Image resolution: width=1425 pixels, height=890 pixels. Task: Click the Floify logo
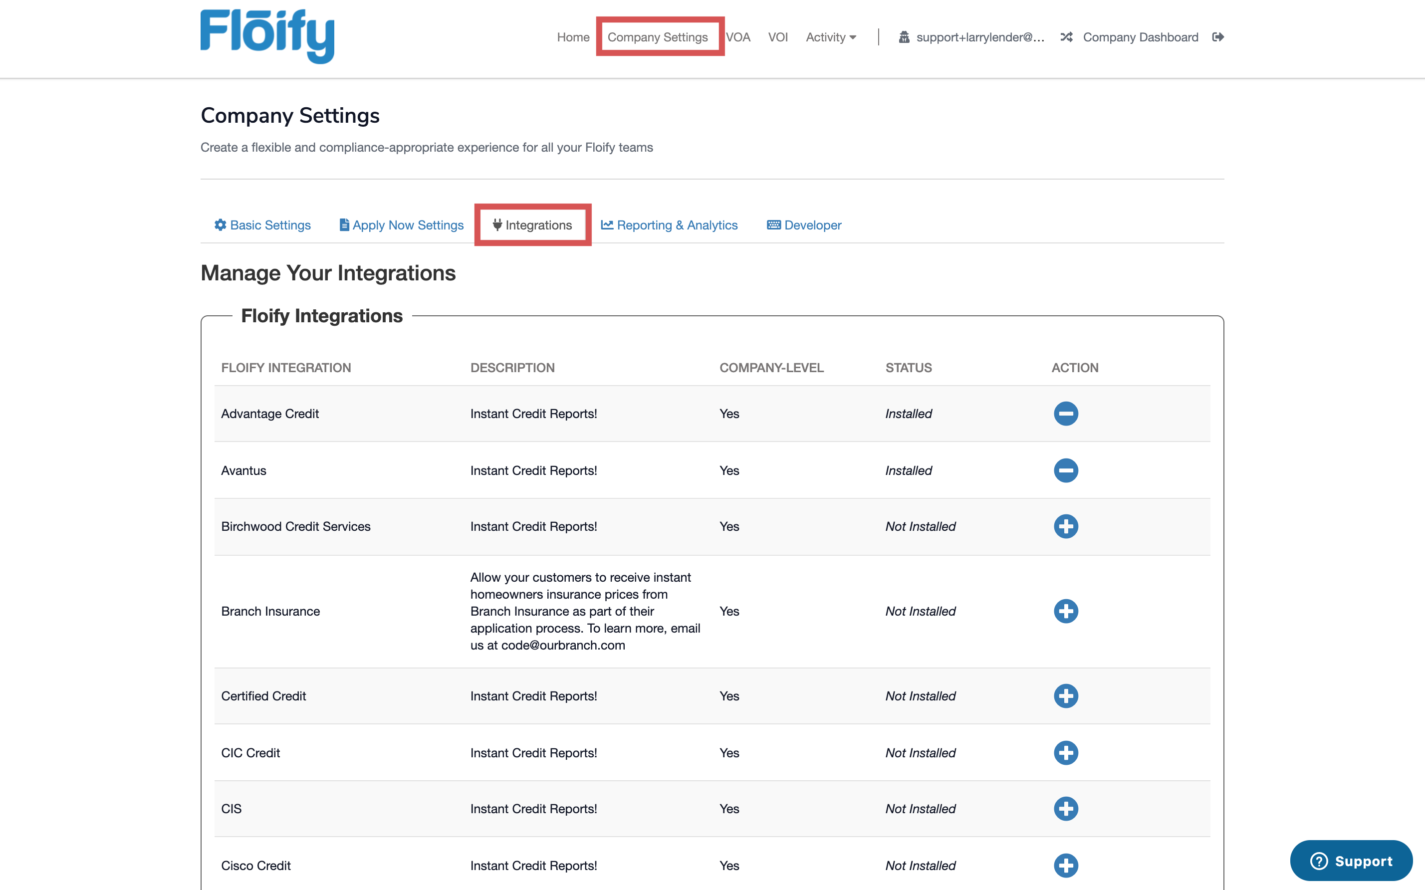click(267, 36)
